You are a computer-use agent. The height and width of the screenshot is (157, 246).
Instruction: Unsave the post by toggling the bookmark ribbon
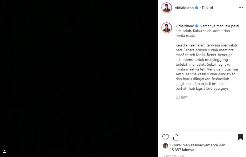click(x=240, y=137)
